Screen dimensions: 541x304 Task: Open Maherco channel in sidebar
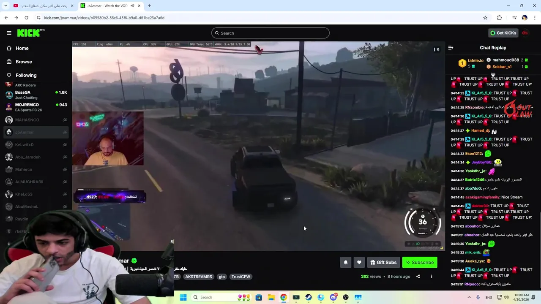pos(36,169)
